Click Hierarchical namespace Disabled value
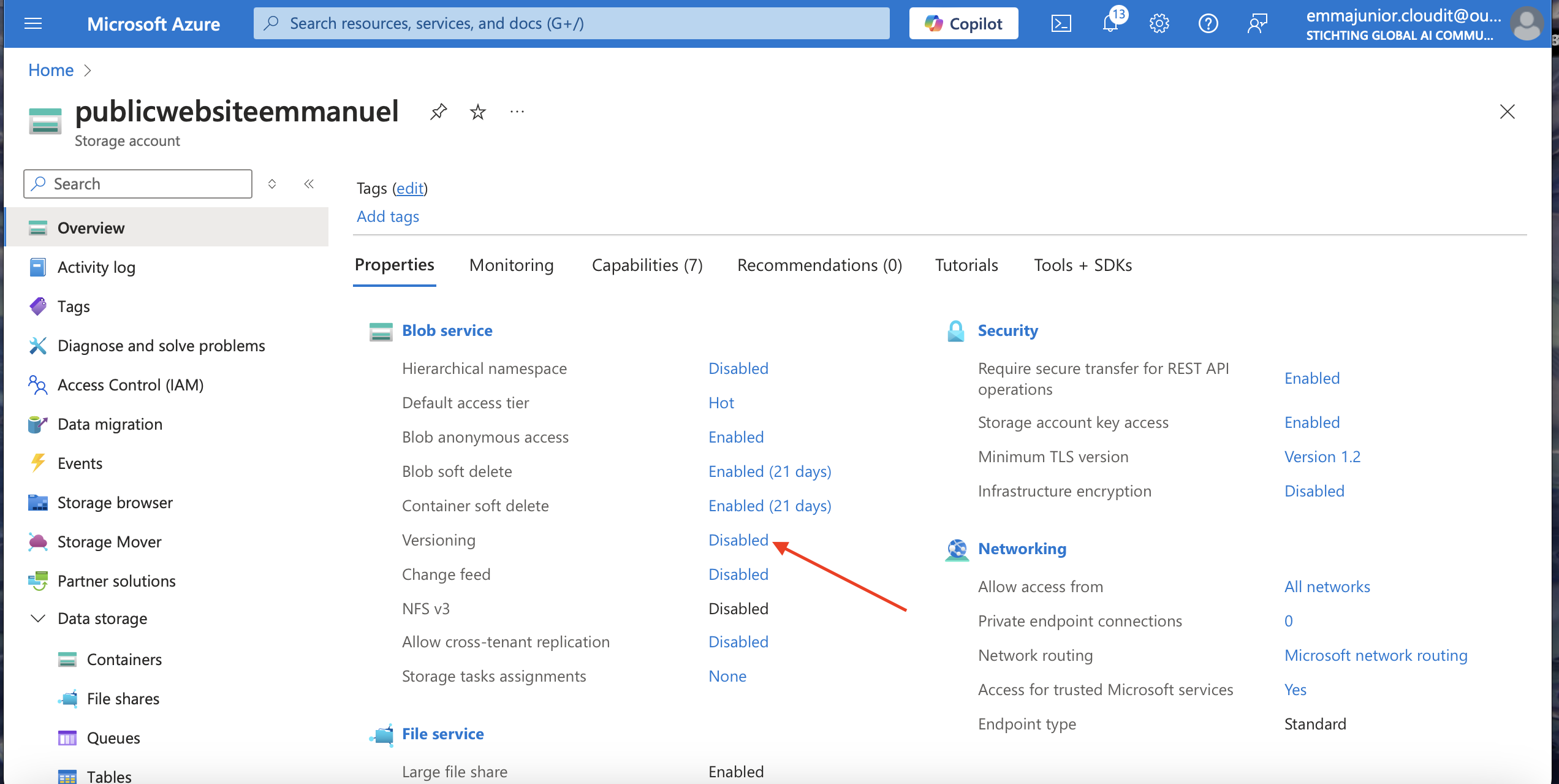 738,368
